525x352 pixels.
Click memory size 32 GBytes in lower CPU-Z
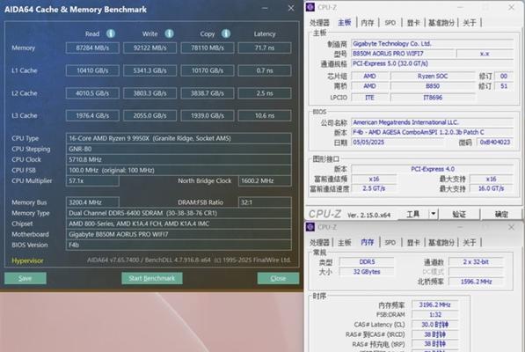click(367, 272)
